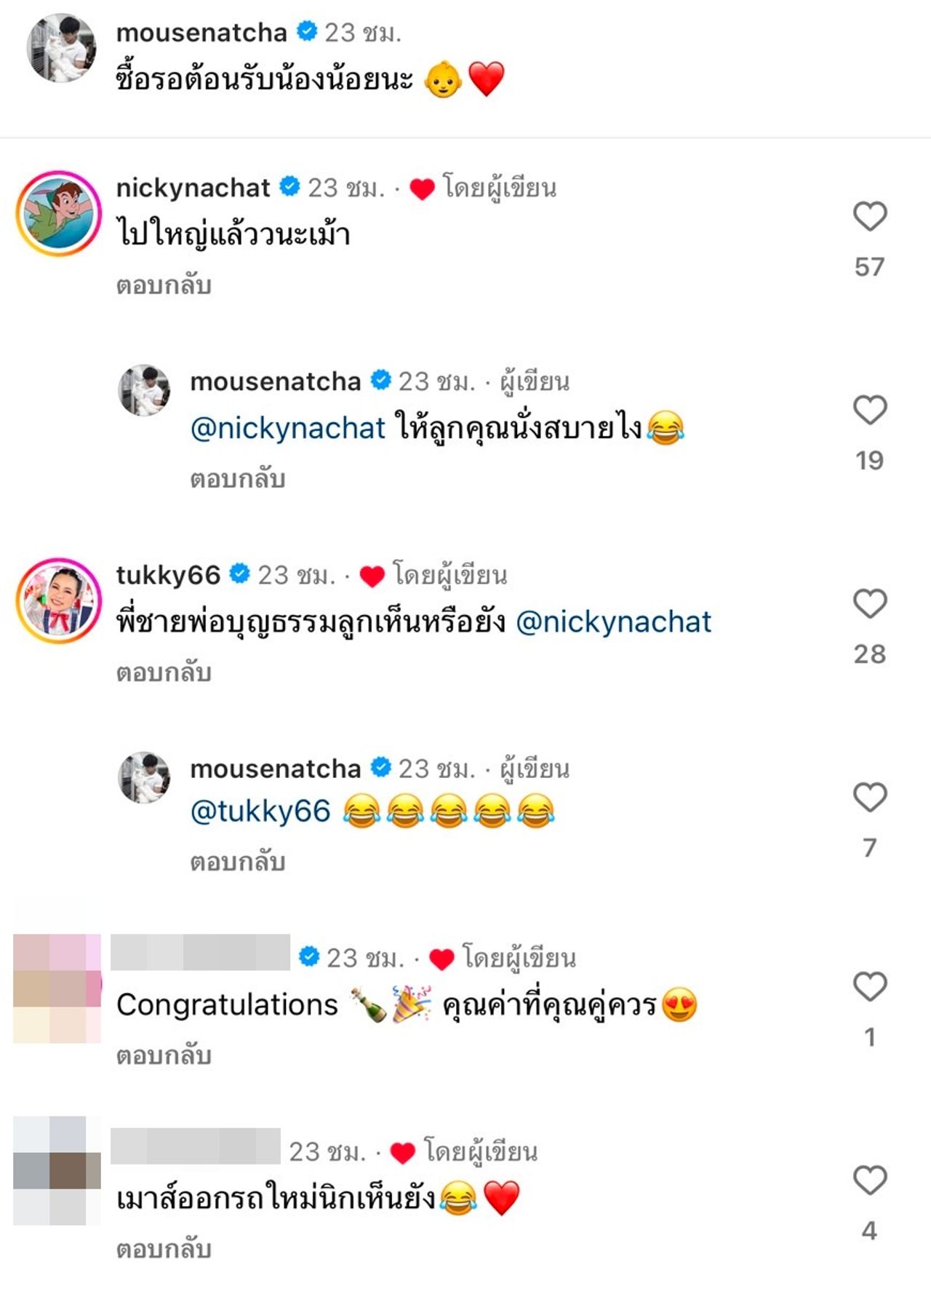Open mousenatcha's avatar on nickynachat reply
This screenshot has height=1289, width=931.
tap(144, 390)
